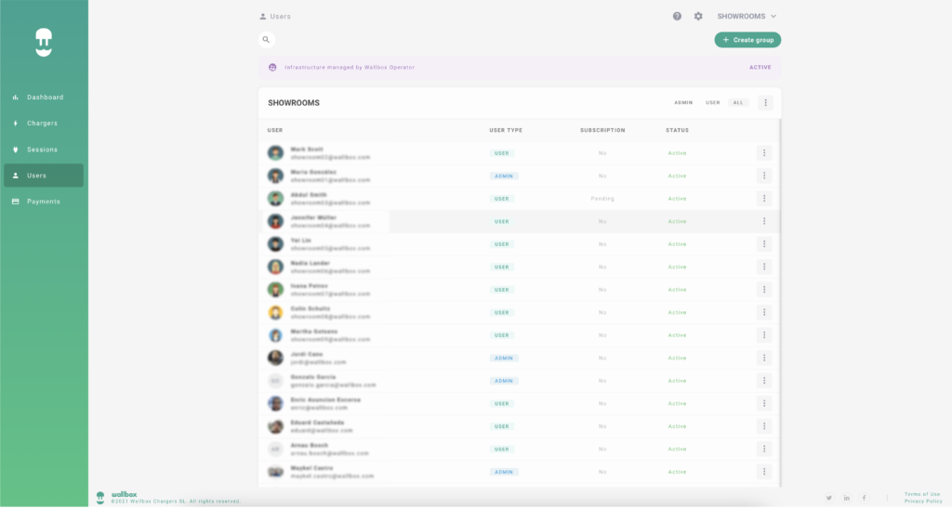Open the three-dot menu for Mark Scott
The width and height of the screenshot is (952, 522).
(x=764, y=152)
